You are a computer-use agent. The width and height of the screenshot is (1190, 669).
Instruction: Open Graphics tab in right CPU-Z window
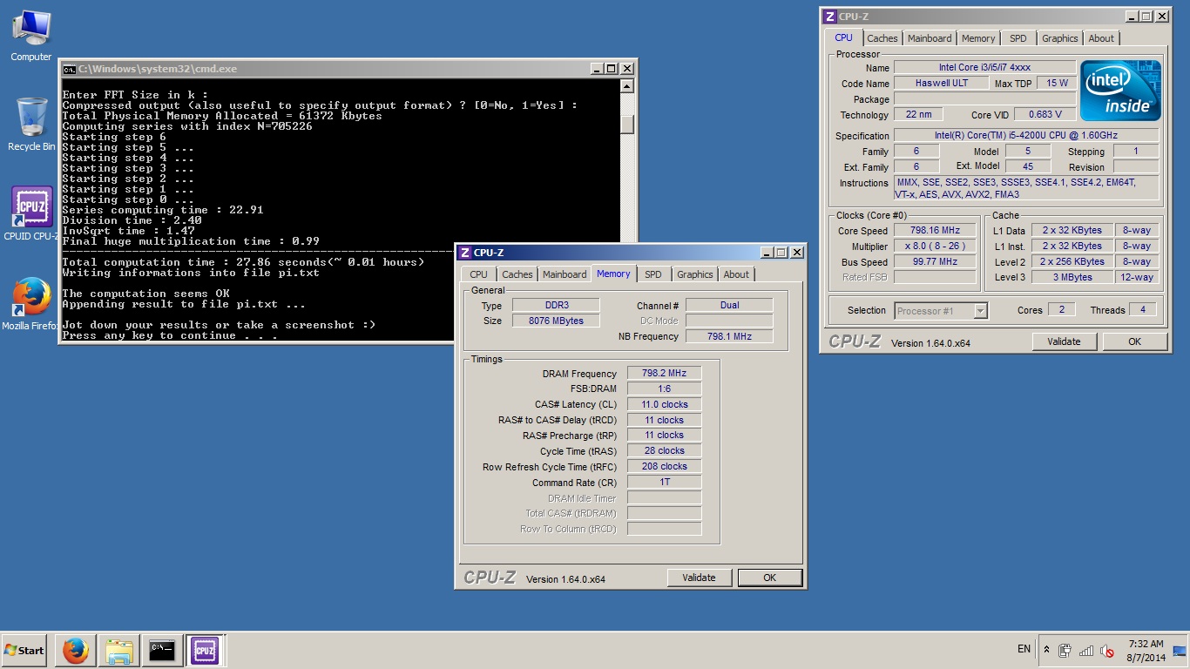pos(1059,38)
